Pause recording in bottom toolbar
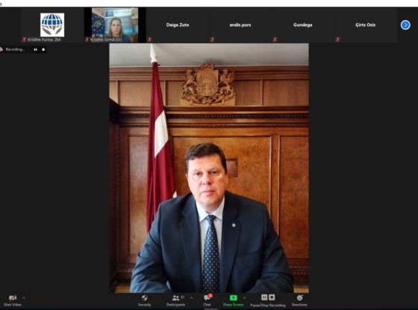Screen dimensions: 418x310 tap(264, 297)
